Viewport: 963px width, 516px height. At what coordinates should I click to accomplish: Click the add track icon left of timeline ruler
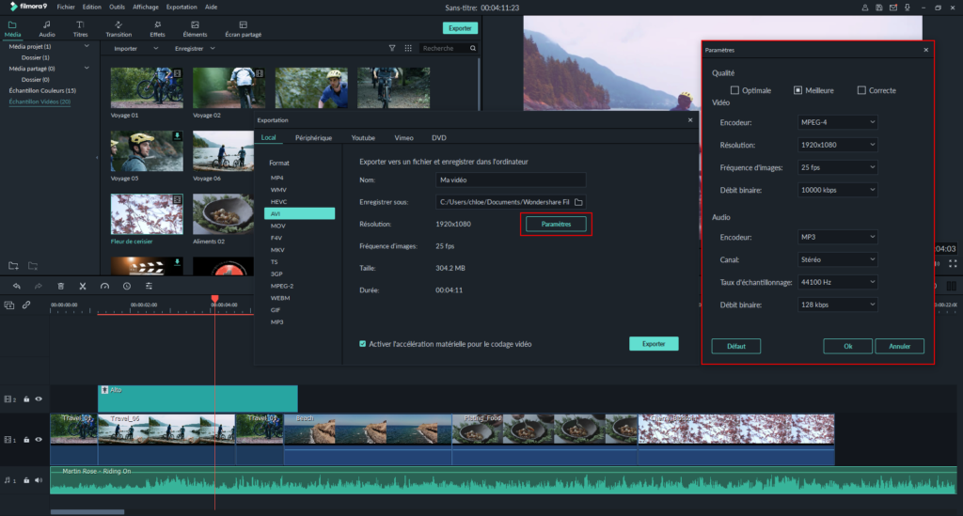click(8, 305)
